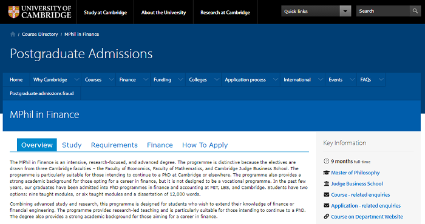This screenshot has height=224, width=425.
Task: Click envelope icon beside Application-related enquiries
Action: point(327,206)
